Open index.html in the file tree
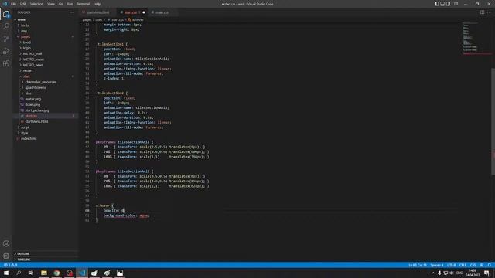Viewport: 495px width, 278px height. pos(29,138)
